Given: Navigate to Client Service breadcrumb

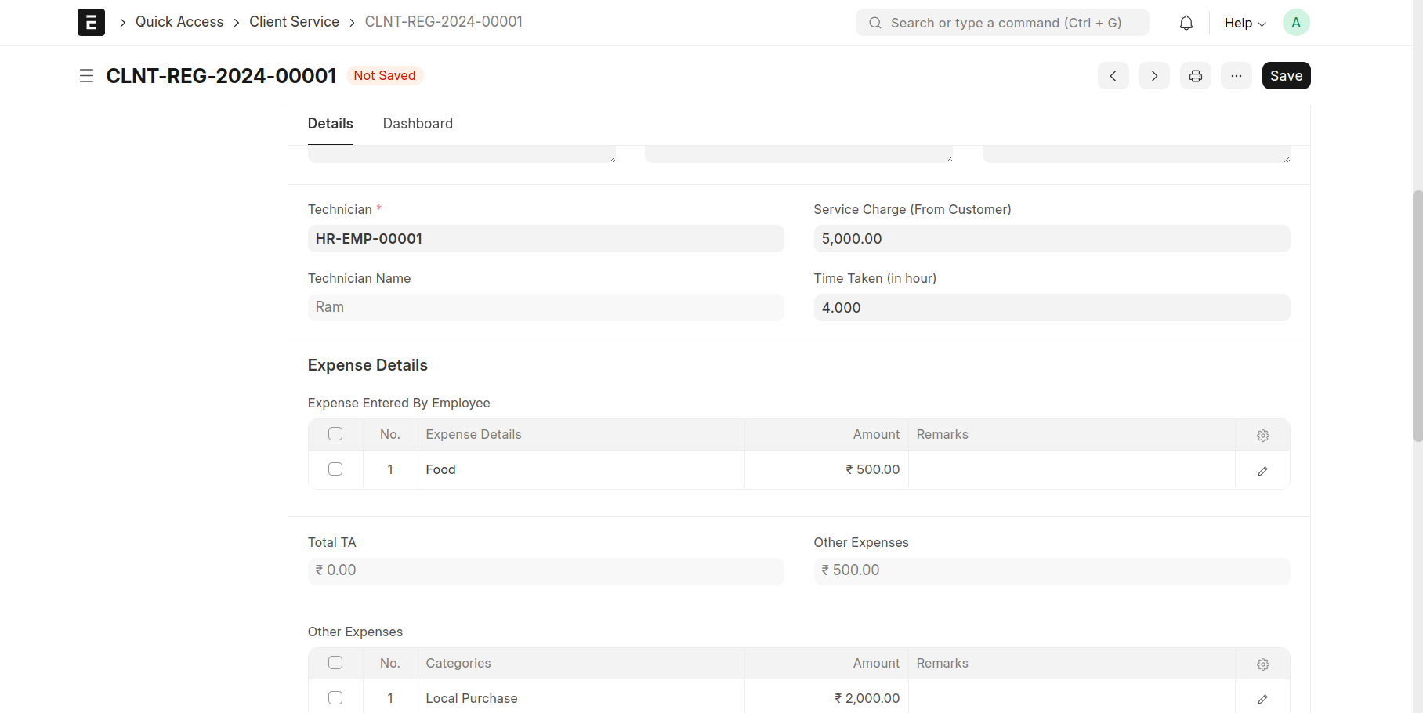Looking at the screenshot, I should click(294, 22).
